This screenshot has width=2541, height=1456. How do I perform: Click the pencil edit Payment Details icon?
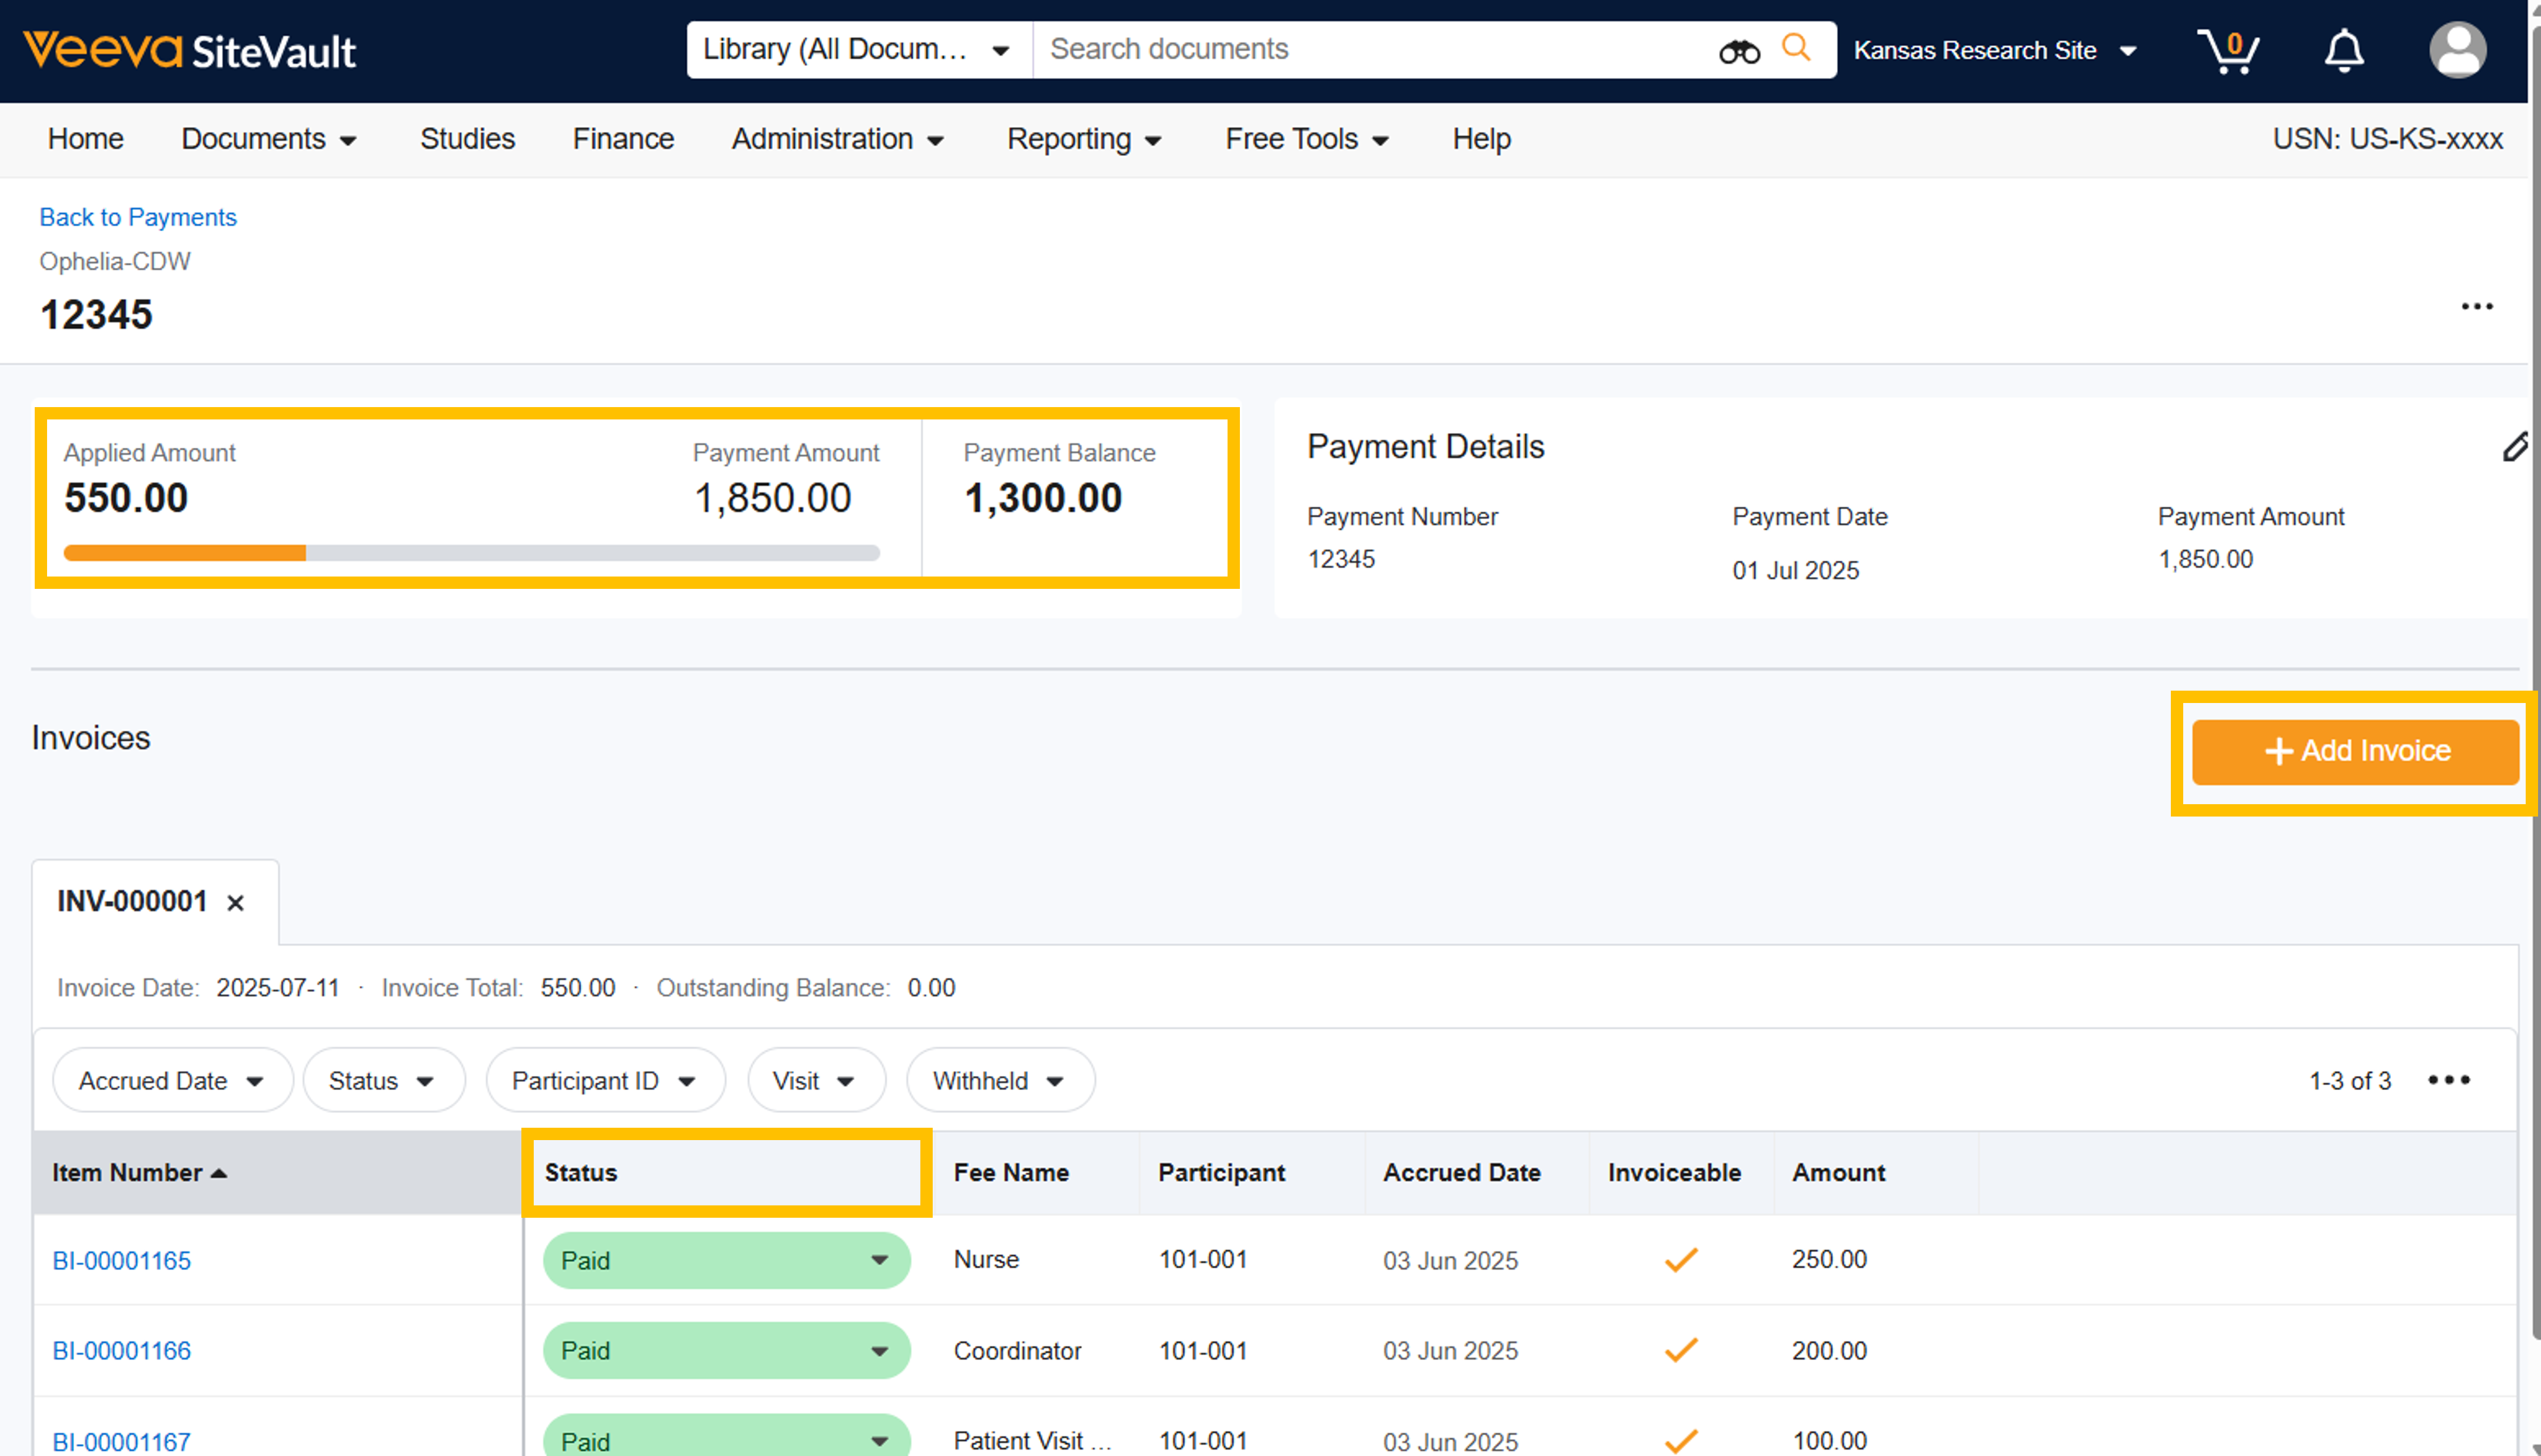(2514, 447)
